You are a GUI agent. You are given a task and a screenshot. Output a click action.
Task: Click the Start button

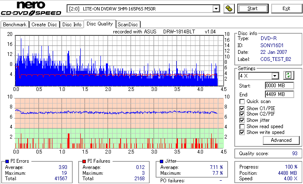pos(253,8)
